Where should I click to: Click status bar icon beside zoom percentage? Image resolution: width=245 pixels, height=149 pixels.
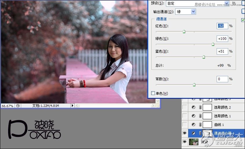point(18,106)
